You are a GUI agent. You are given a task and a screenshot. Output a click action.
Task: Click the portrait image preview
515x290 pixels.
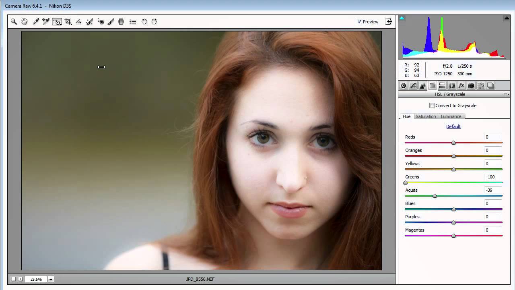(202, 151)
